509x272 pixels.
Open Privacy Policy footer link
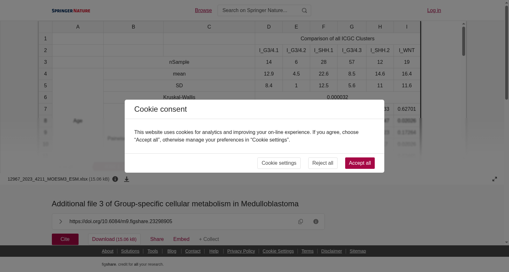pos(241,251)
